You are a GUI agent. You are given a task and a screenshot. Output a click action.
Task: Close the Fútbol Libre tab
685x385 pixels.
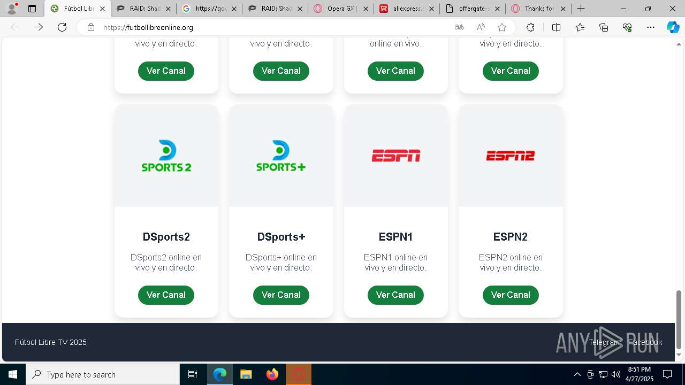(x=102, y=9)
